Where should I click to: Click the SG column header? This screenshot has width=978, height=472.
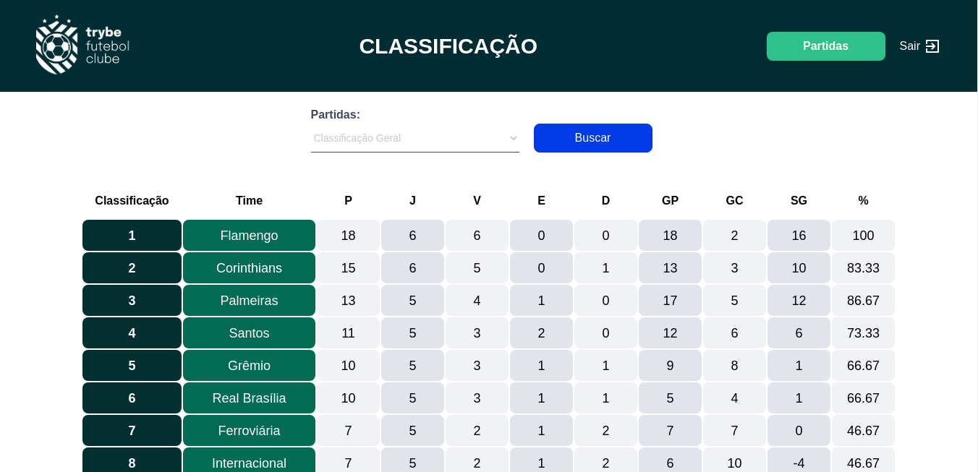799,201
